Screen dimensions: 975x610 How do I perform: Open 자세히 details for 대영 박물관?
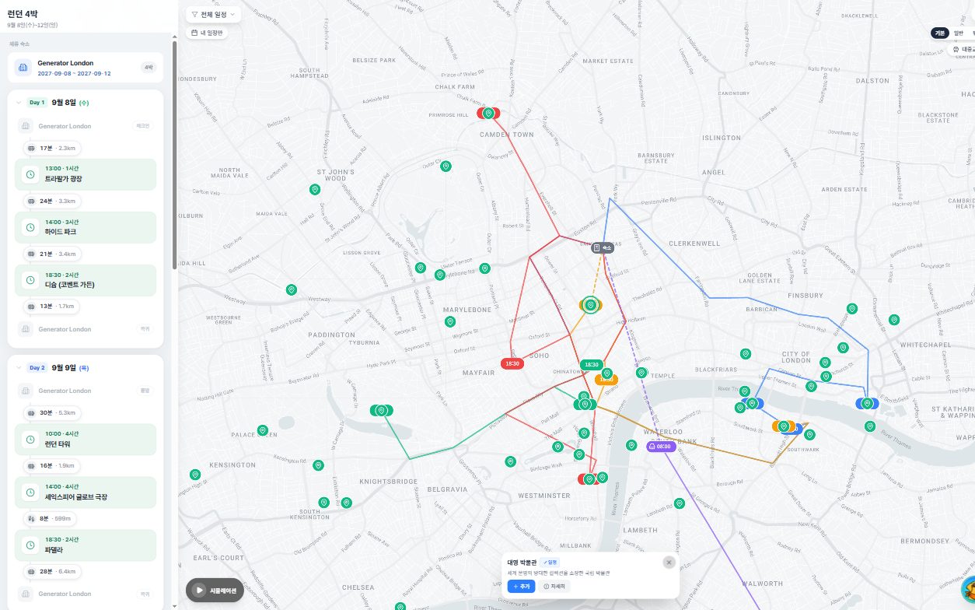click(555, 586)
